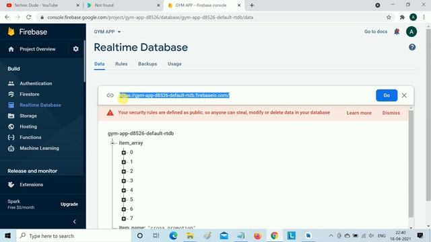Click the Windows Start button
Image resolution: width=431 pixels, height=242 pixels.
(7, 236)
